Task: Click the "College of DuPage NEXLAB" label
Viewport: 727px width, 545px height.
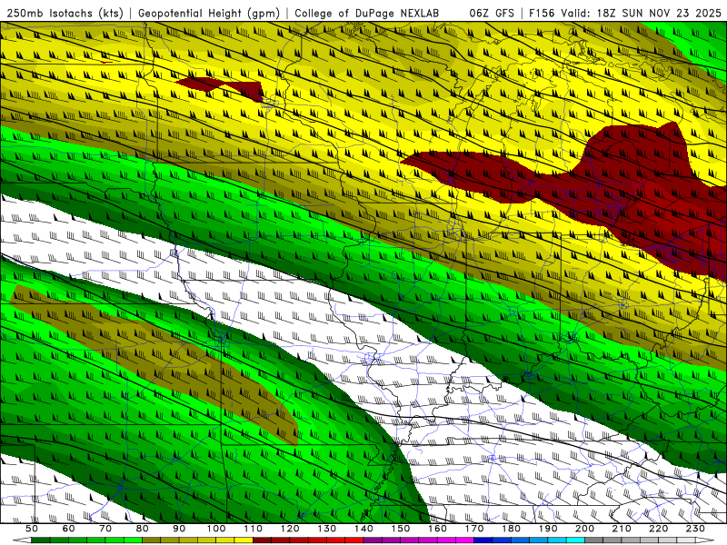Action: click(367, 13)
